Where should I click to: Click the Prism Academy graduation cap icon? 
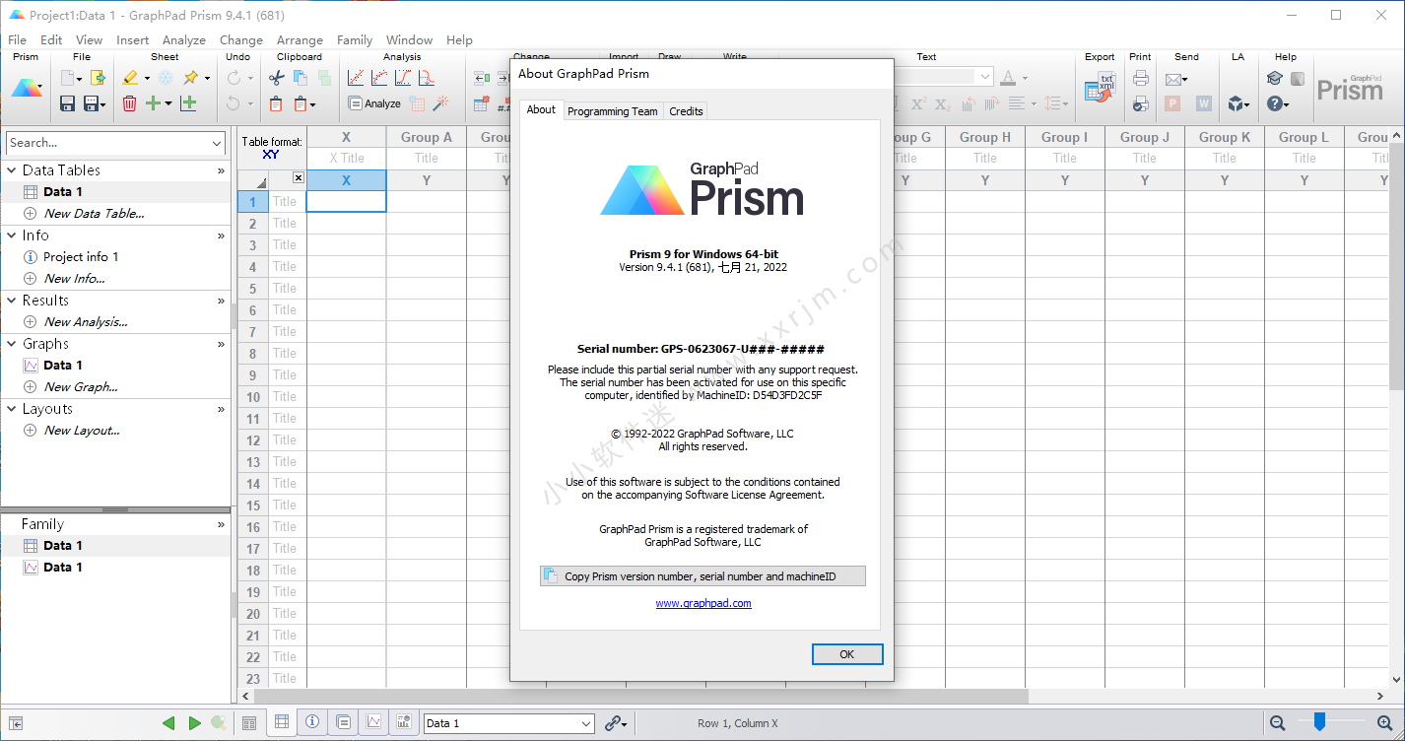tap(1275, 78)
